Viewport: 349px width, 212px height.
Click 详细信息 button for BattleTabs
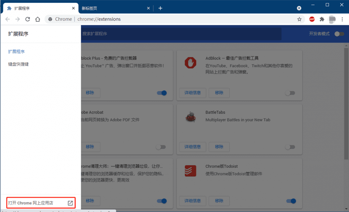point(193,147)
